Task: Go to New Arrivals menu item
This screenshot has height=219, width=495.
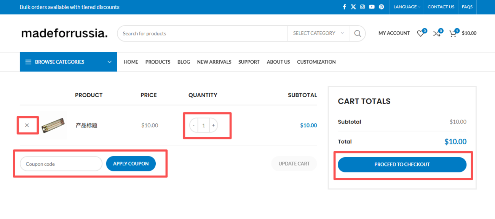Action: pos(214,62)
